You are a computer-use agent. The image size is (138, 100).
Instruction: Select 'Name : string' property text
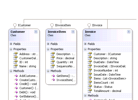click(28, 66)
